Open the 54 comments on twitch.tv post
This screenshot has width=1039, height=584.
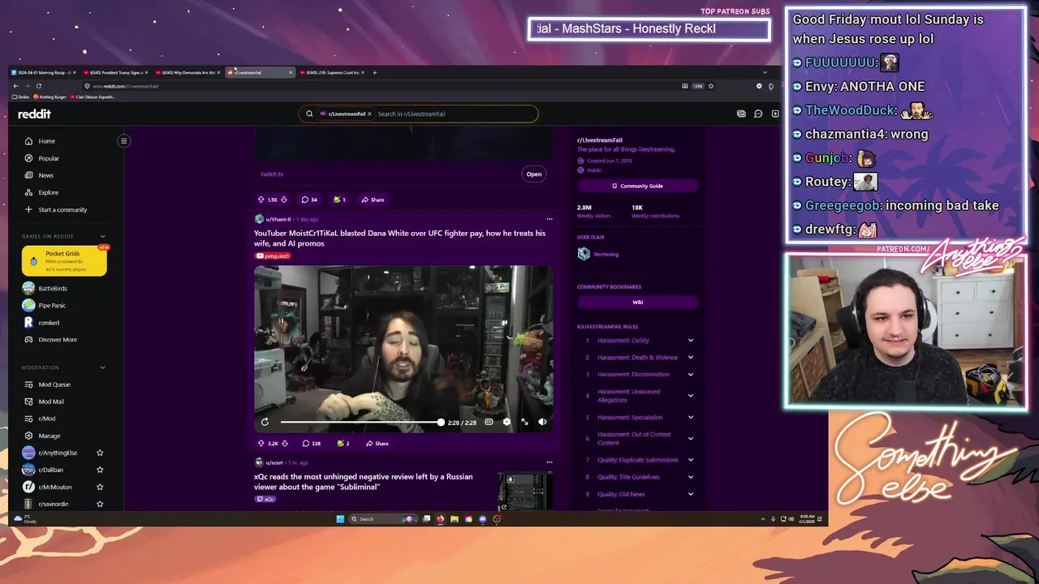(309, 200)
